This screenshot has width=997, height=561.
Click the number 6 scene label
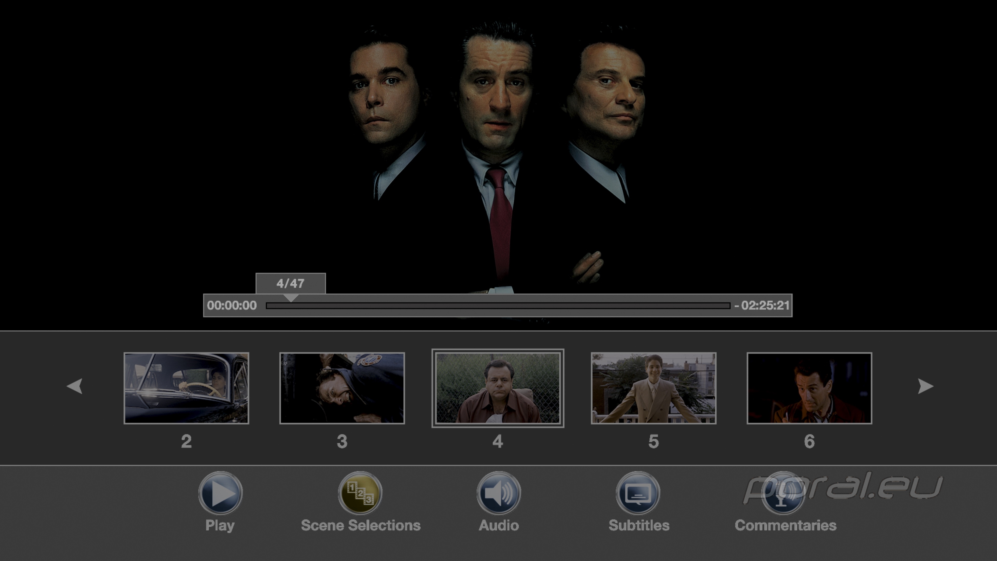pos(809,441)
